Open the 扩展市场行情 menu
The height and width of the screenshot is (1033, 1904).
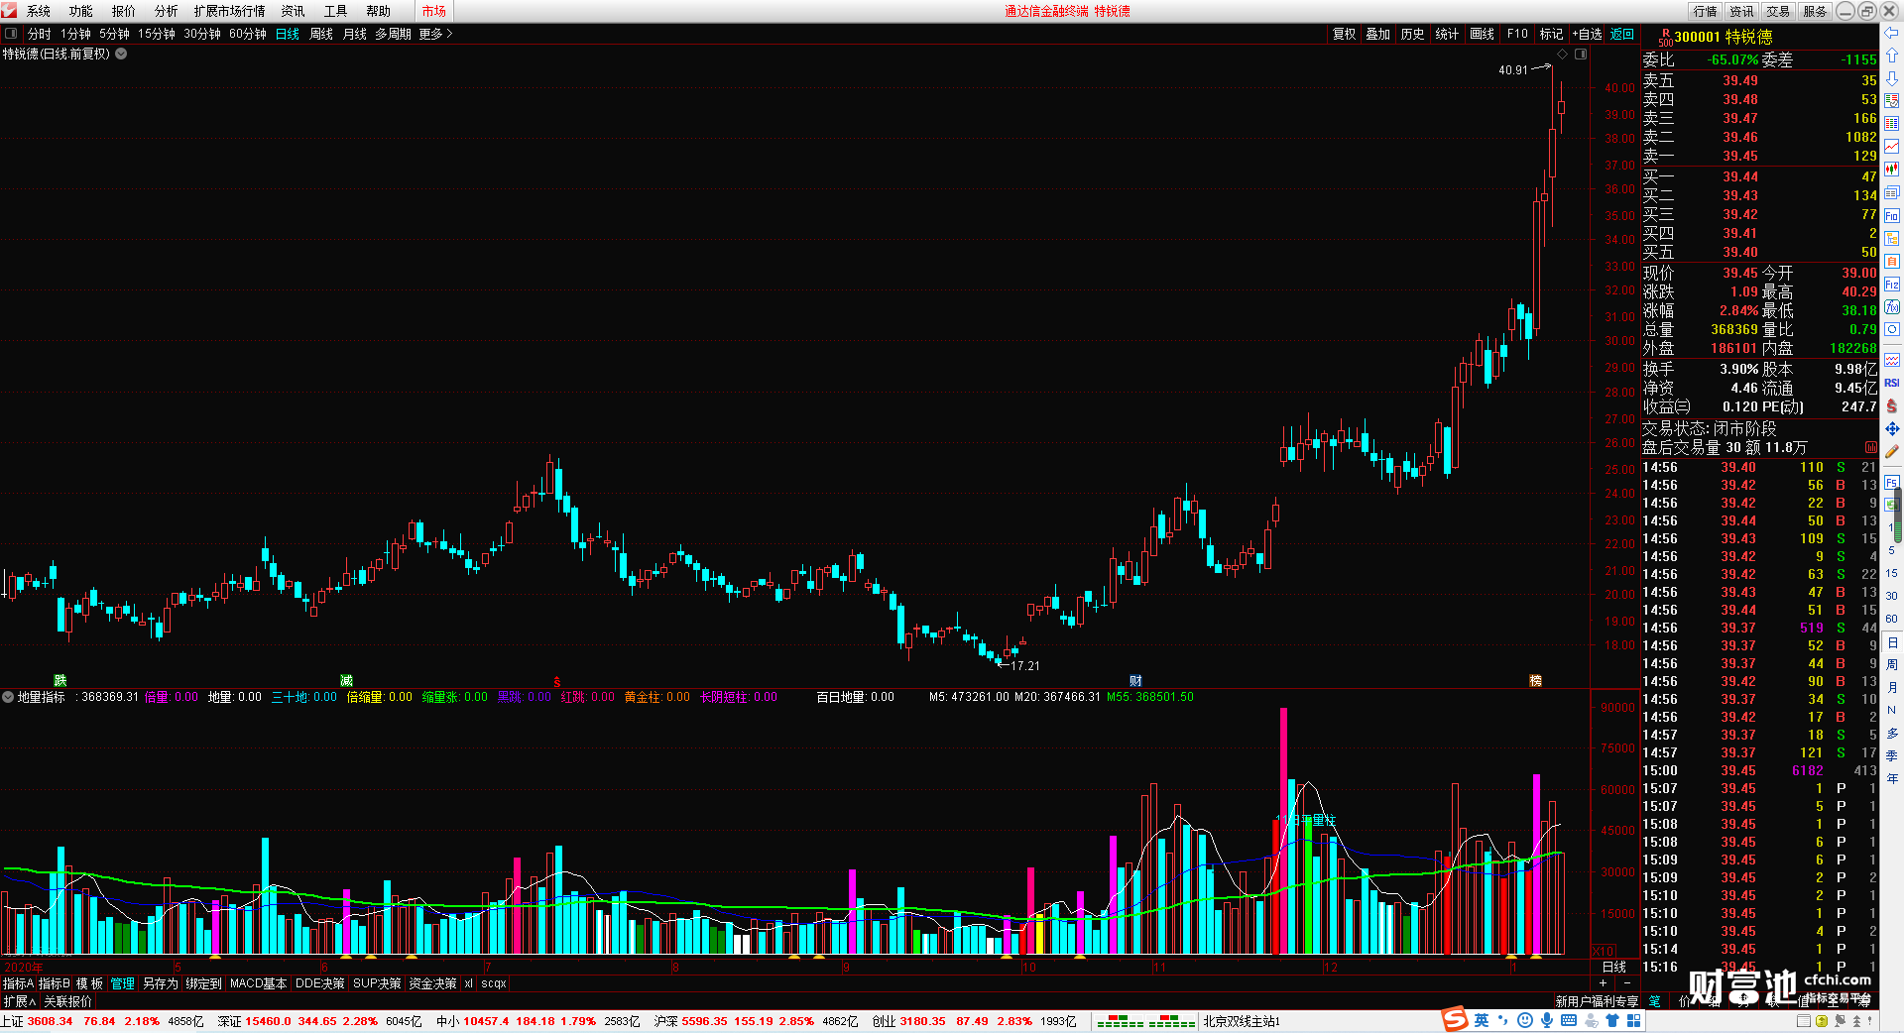click(229, 11)
